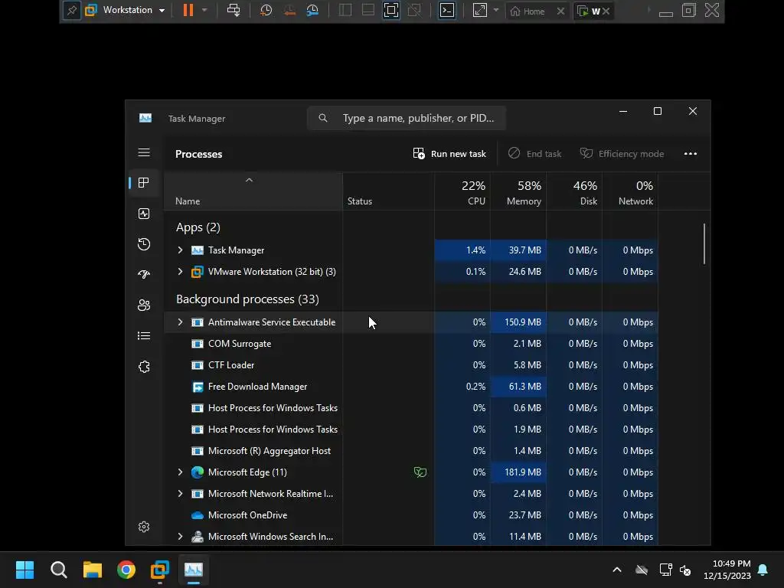
Task: Expand Antimalware Service Executable row
Action: (181, 322)
